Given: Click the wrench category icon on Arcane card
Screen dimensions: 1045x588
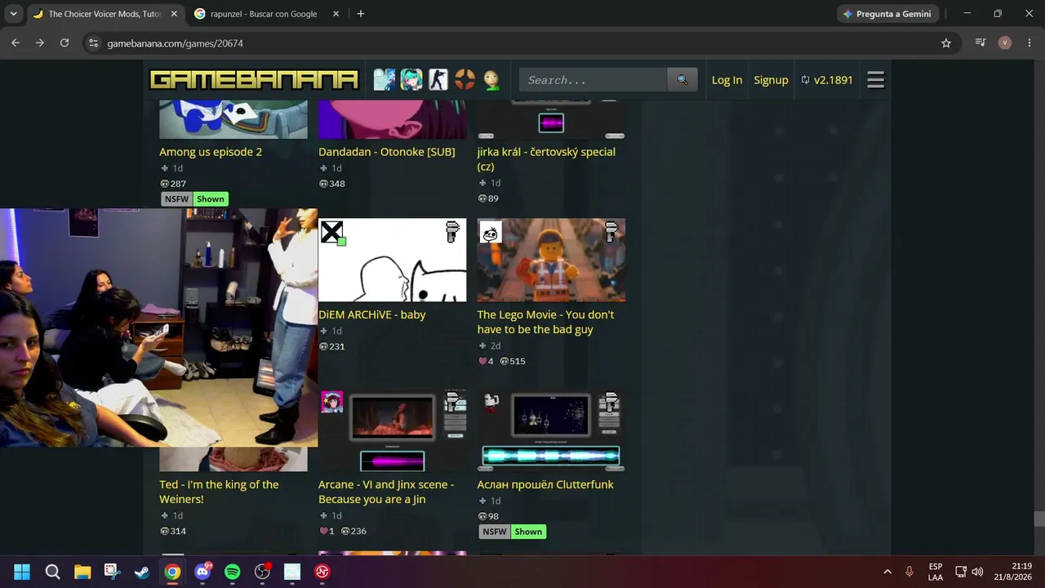Looking at the screenshot, I should (x=452, y=402).
